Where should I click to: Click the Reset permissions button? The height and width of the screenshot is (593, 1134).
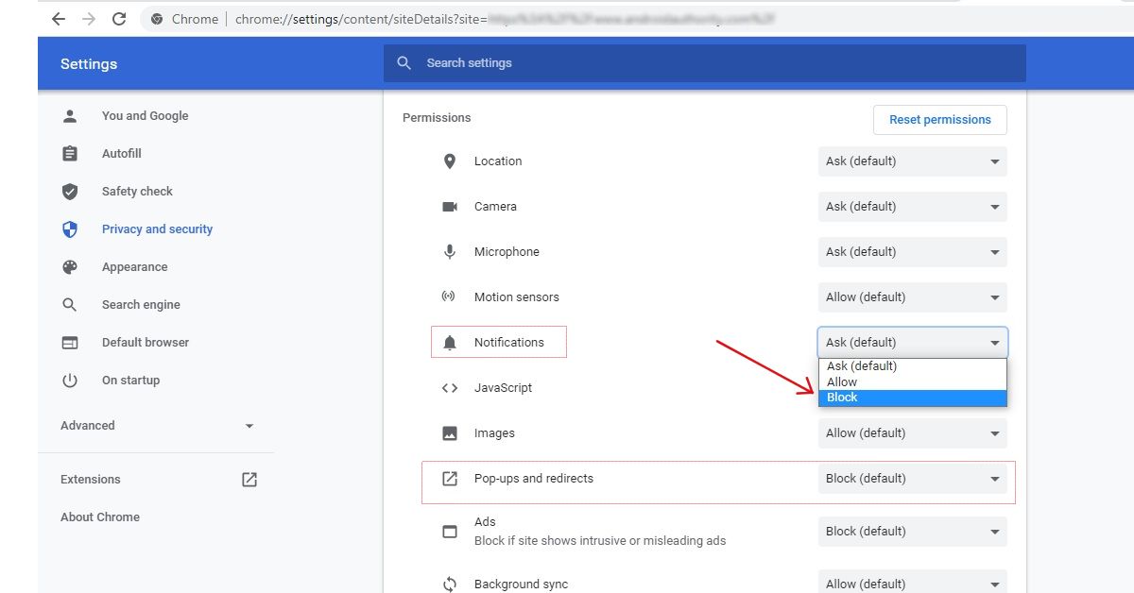pyautogui.click(x=939, y=120)
